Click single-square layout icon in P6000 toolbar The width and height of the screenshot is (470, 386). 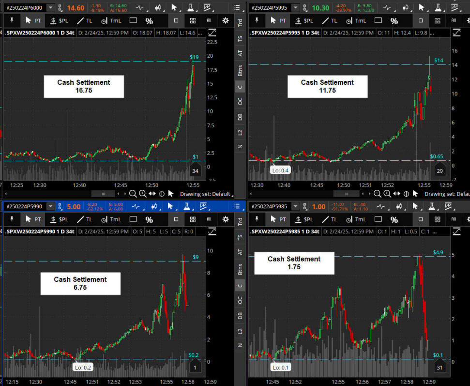coord(176,20)
